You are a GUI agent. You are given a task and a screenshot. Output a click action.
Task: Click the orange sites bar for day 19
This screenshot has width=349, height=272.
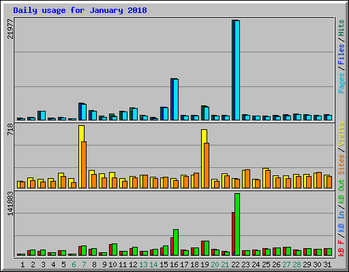point(207,165)
